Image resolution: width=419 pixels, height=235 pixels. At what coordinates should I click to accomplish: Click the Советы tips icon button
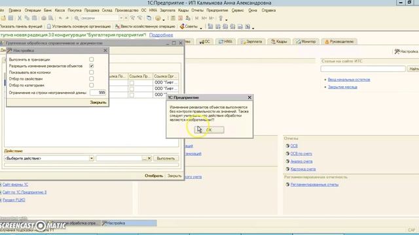pos(189,26)
